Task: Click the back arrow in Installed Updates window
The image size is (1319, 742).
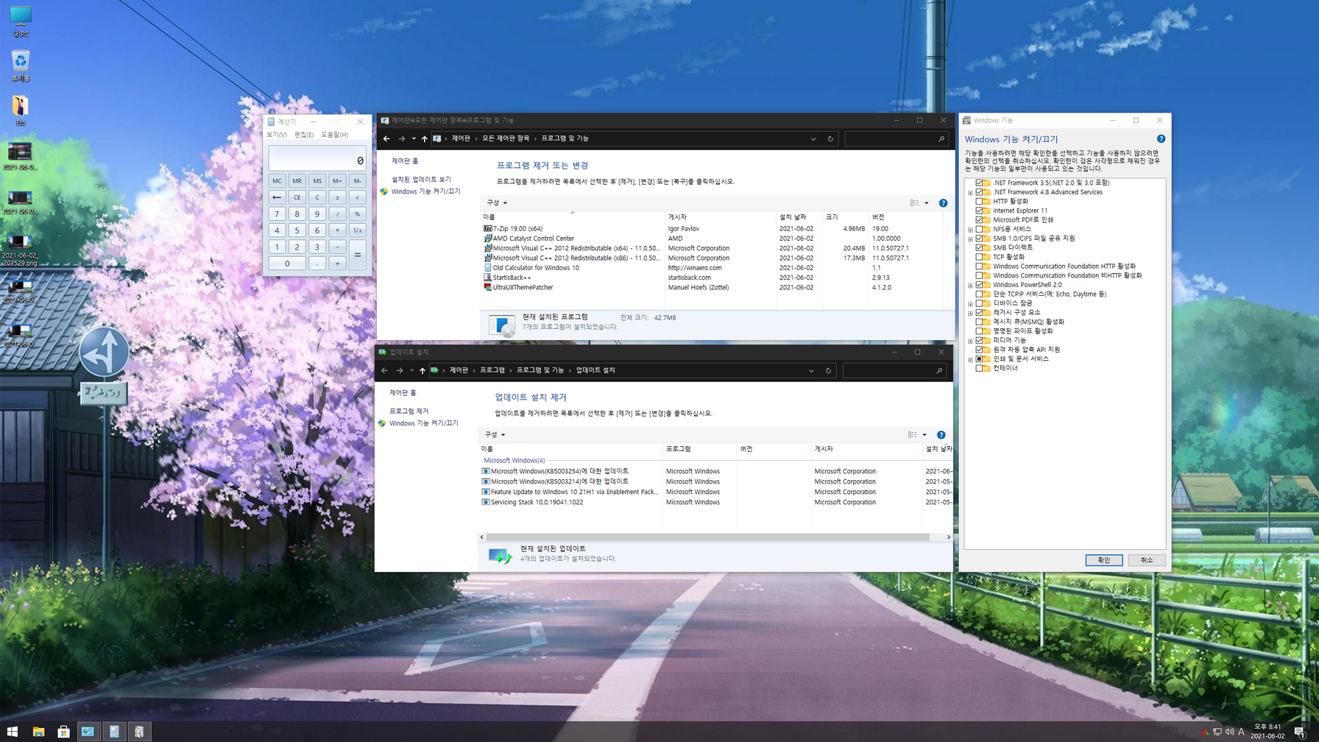Action: click(384, 370)
